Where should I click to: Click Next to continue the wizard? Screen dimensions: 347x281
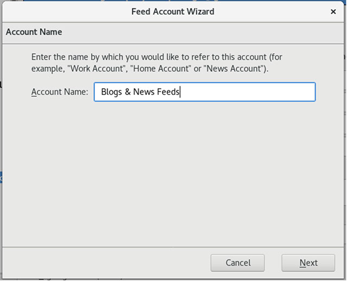point(309,263)
